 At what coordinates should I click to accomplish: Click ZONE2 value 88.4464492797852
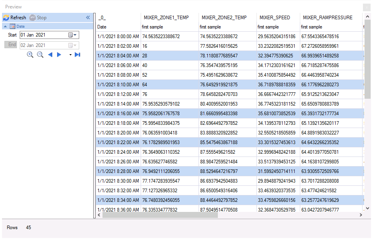tap(219, 200)
